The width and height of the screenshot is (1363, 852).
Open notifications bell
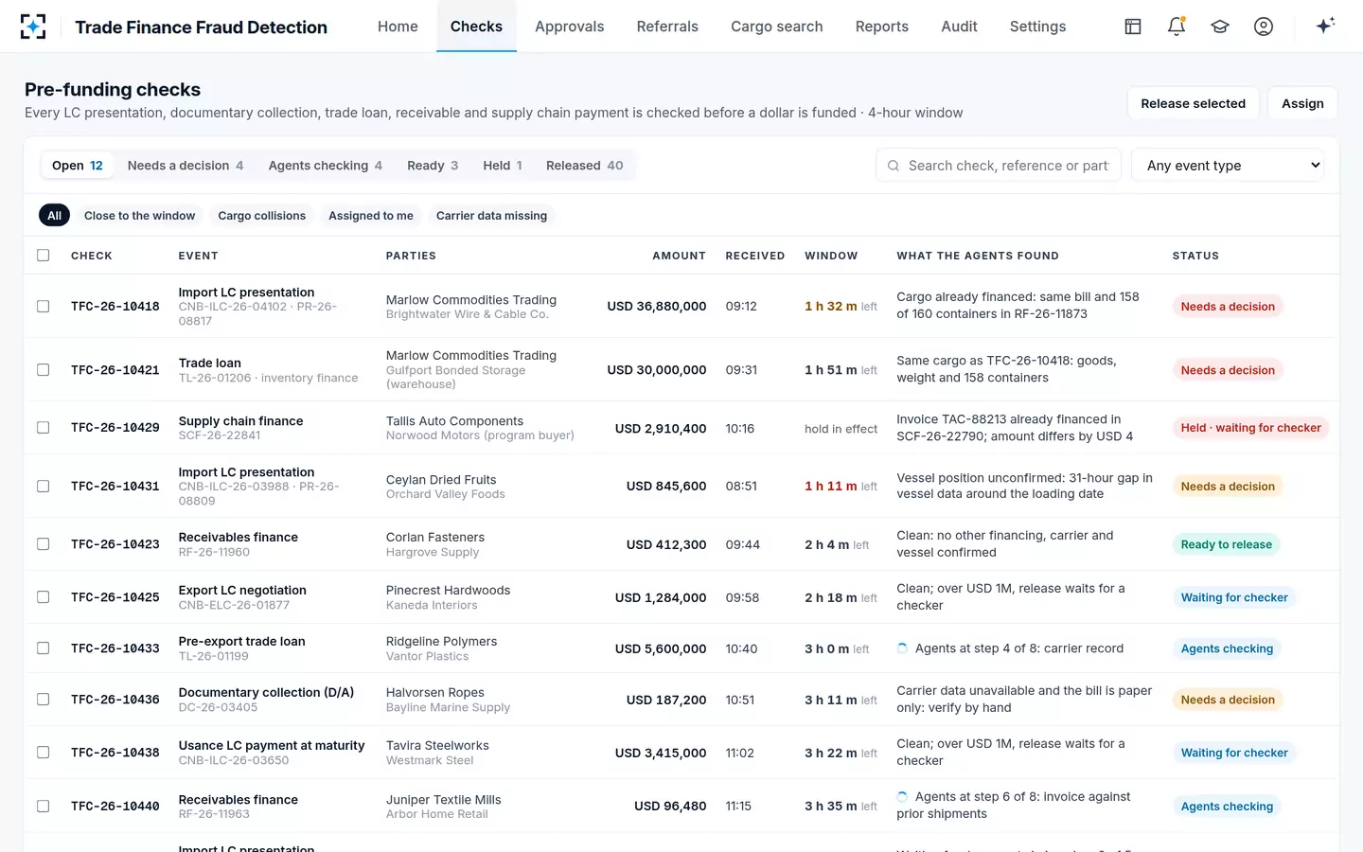1177,27
